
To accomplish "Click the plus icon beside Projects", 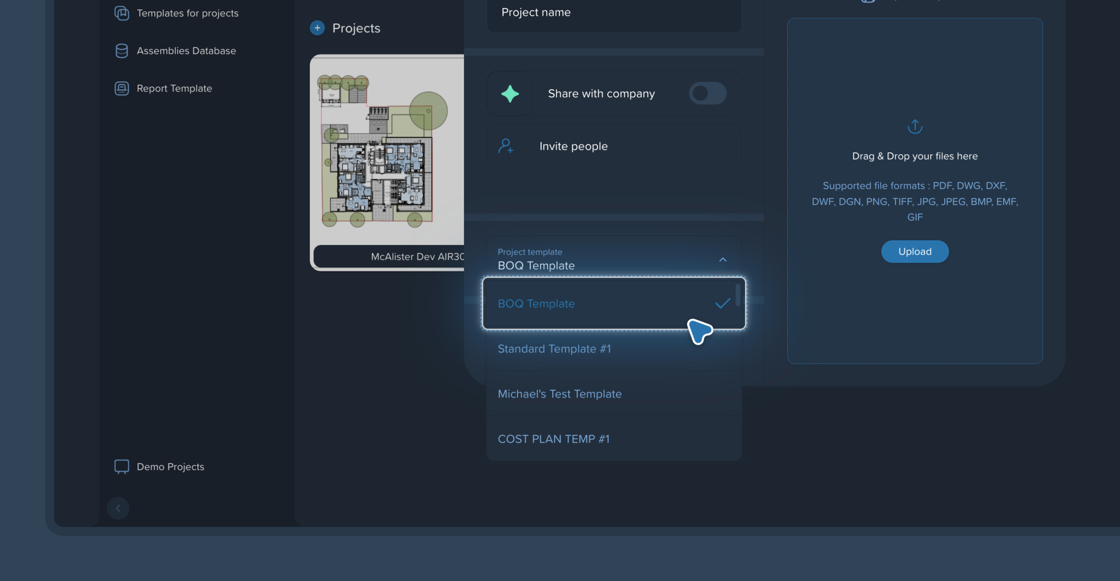I will (x=317, y=28).
